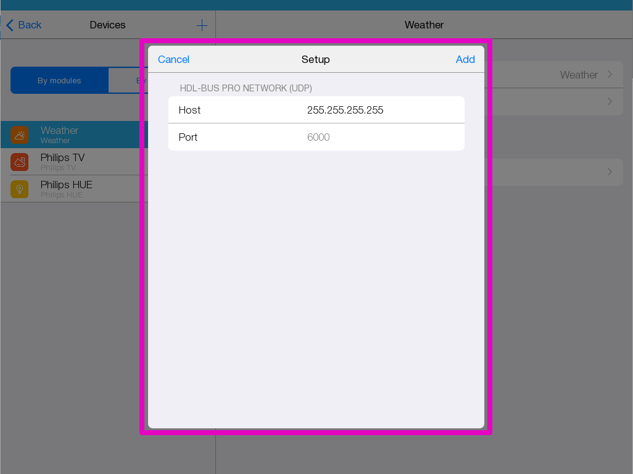The height and width of the screenshot is (474, 633).
Task: Tap the Back chevron arrow
Action: [x=9, y=25]
